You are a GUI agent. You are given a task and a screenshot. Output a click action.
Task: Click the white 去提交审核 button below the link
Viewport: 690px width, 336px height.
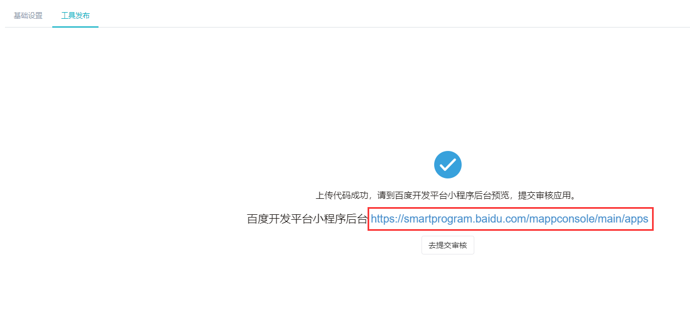tap(448, 245)
